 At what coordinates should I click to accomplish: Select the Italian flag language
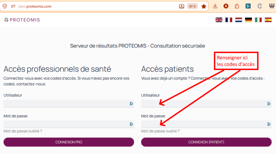click(x=258, y=20)
